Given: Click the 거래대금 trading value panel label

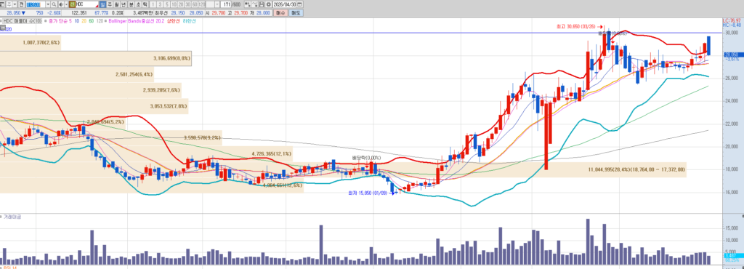Looking at the screenshot, I should pos(12,217).
